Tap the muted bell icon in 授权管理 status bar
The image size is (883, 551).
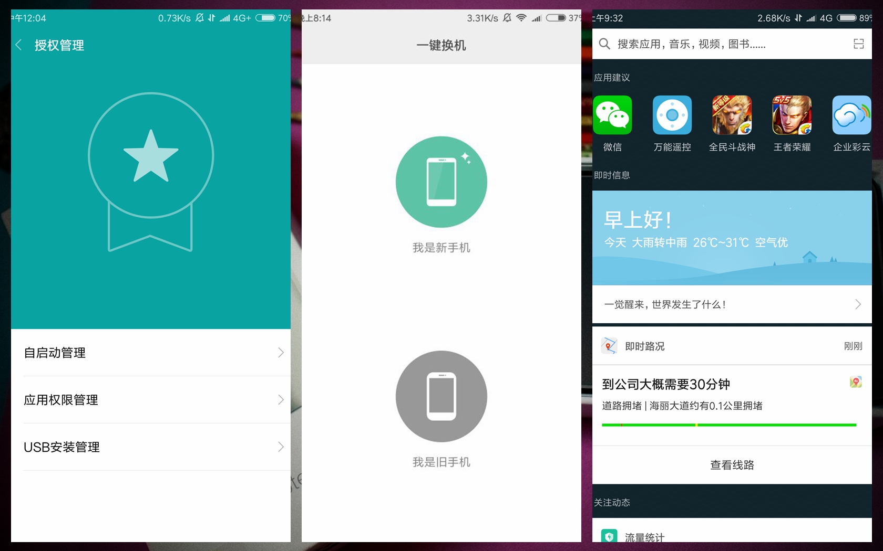(200, 18)
